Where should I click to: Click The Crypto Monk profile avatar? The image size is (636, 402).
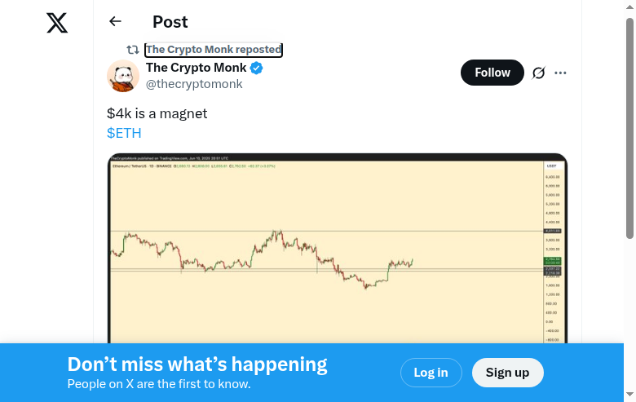tap(123, 76)
